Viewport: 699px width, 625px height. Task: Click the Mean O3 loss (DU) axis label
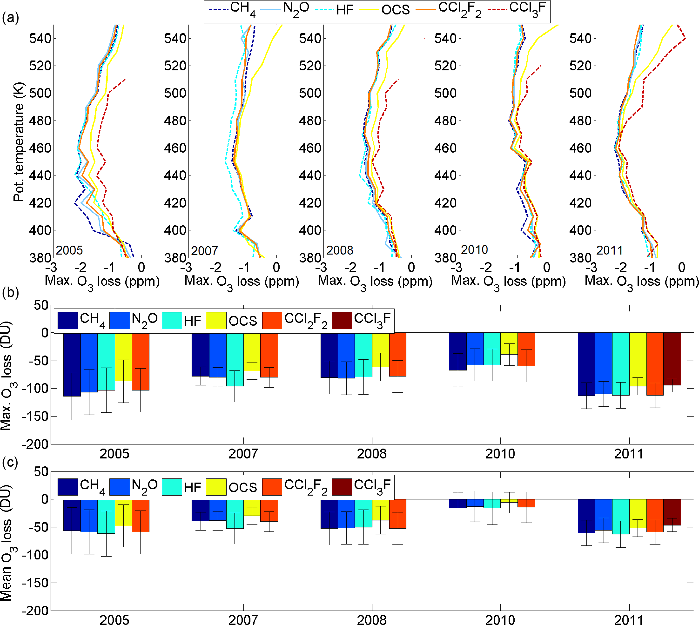pos(7,543)
